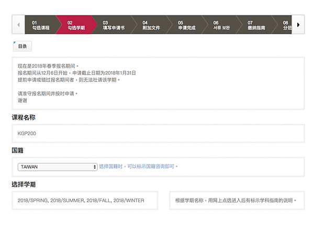Click the 提前申请或错过报名期间者 line
The width and height of the screenshot is (314, 230).
69,80
